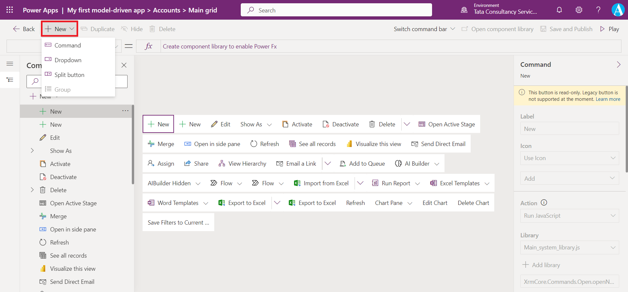Screen dimensions: 628x292
Task: Click the Search box in header
Action: (x=336, y=10)
